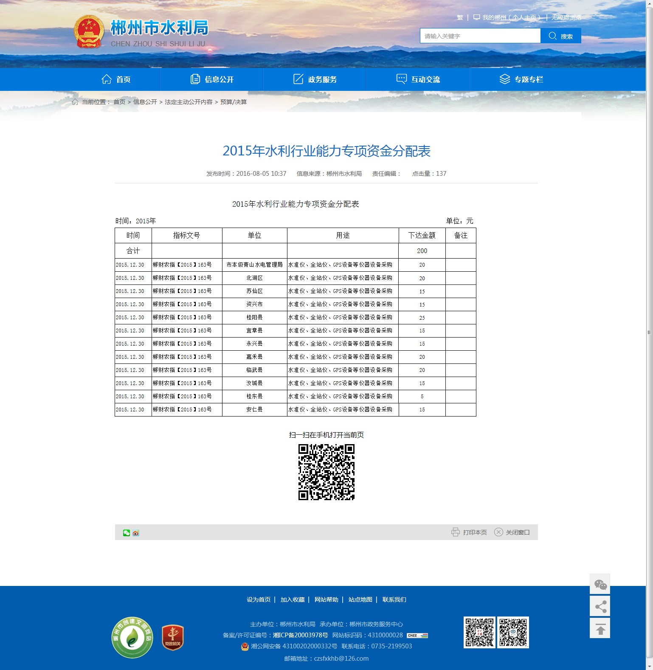
Task: Open the 互动交流 navigation menu
Action: click(418, 79)
